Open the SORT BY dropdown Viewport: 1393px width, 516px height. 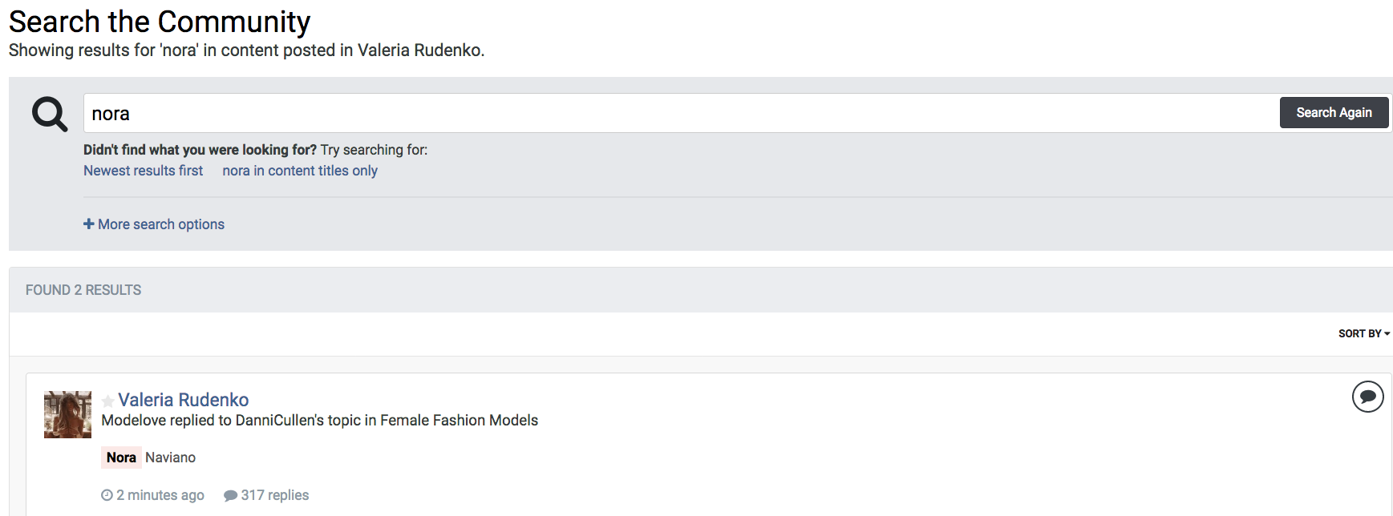(x=1363, y=333)
